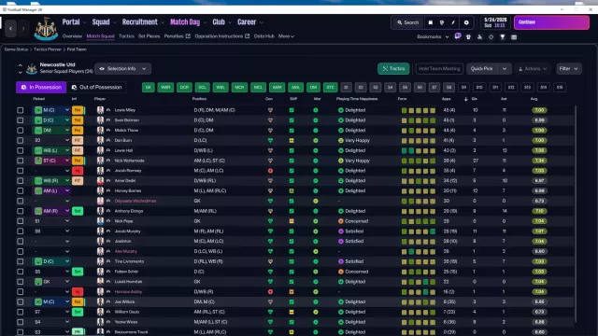Click the Set badge on Anthony Elanga row
The height and width of the screenshot is (336, 598).
click(x=78, y=211)
